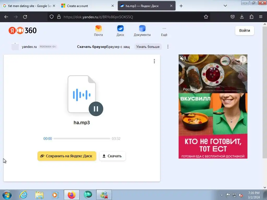Launch Internet Explorer from the taskbar

coord(23,195)
